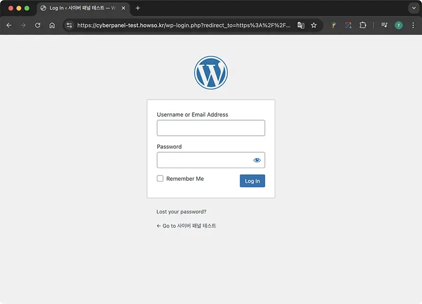This screenshot has height=304, width=422.
Task: Show password with the eye icon
Action: click(257, 160)
